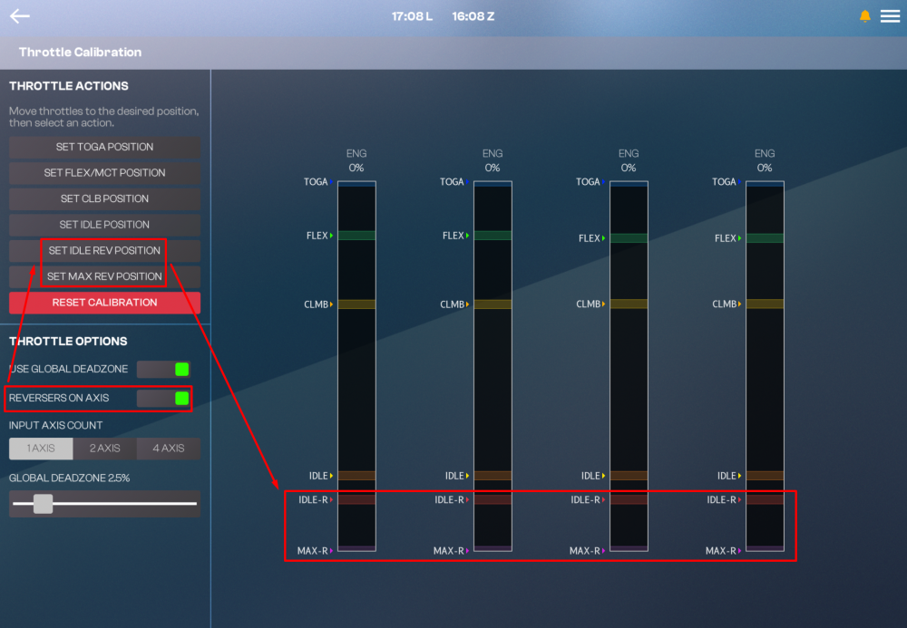Click the Global Deadzone slider handle
Screen dimensions: 907x628
[43, 504]
